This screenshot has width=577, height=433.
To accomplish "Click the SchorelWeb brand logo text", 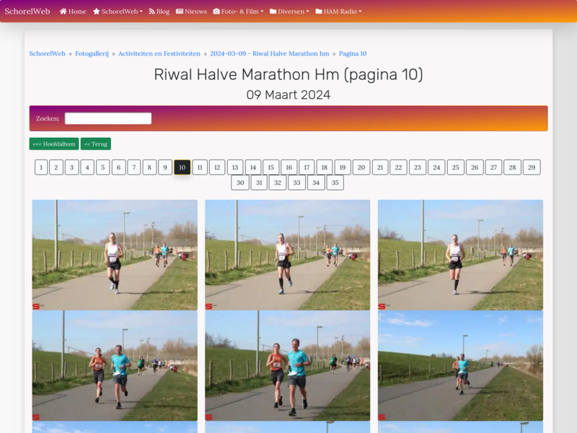I will (x=27, y=12).
